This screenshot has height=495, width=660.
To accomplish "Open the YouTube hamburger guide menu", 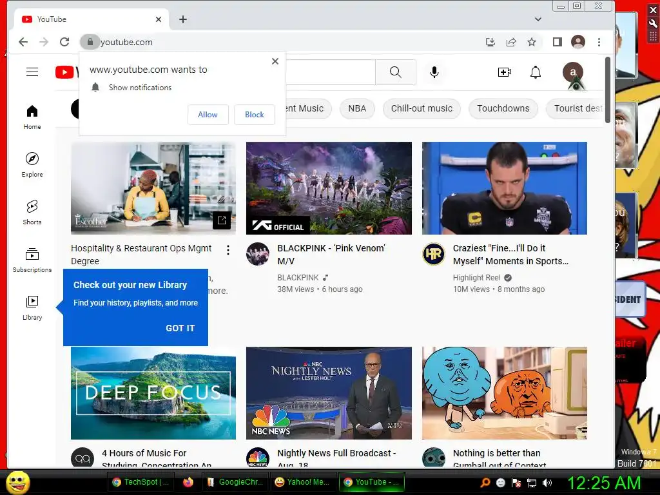I will (x=32, y=72).
